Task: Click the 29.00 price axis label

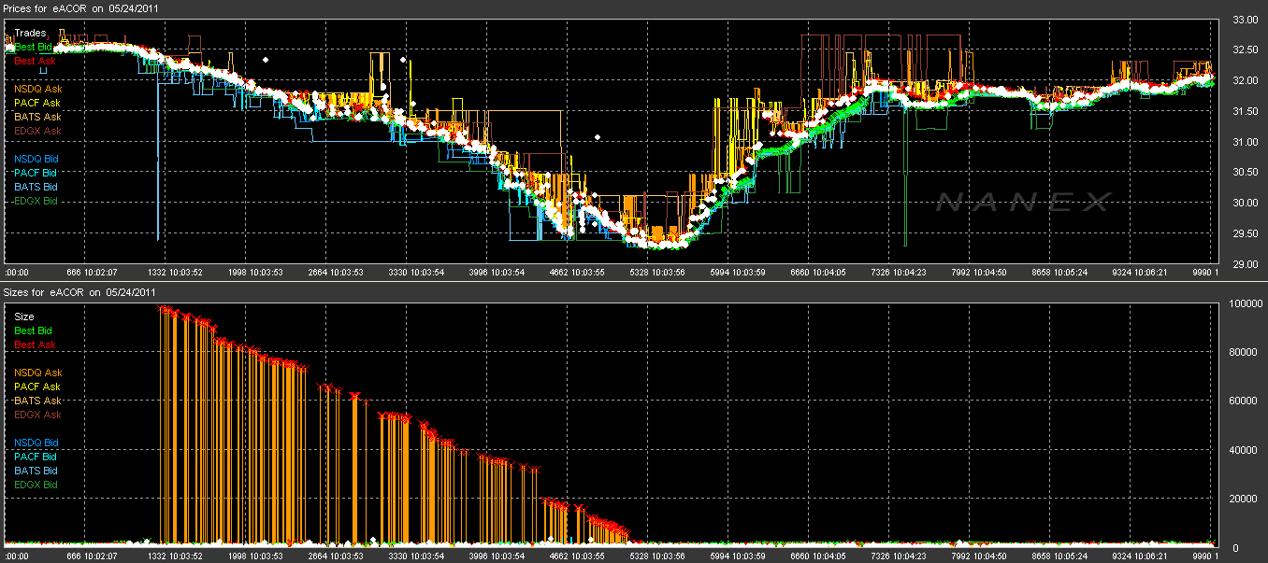Action: [1245, 264]
